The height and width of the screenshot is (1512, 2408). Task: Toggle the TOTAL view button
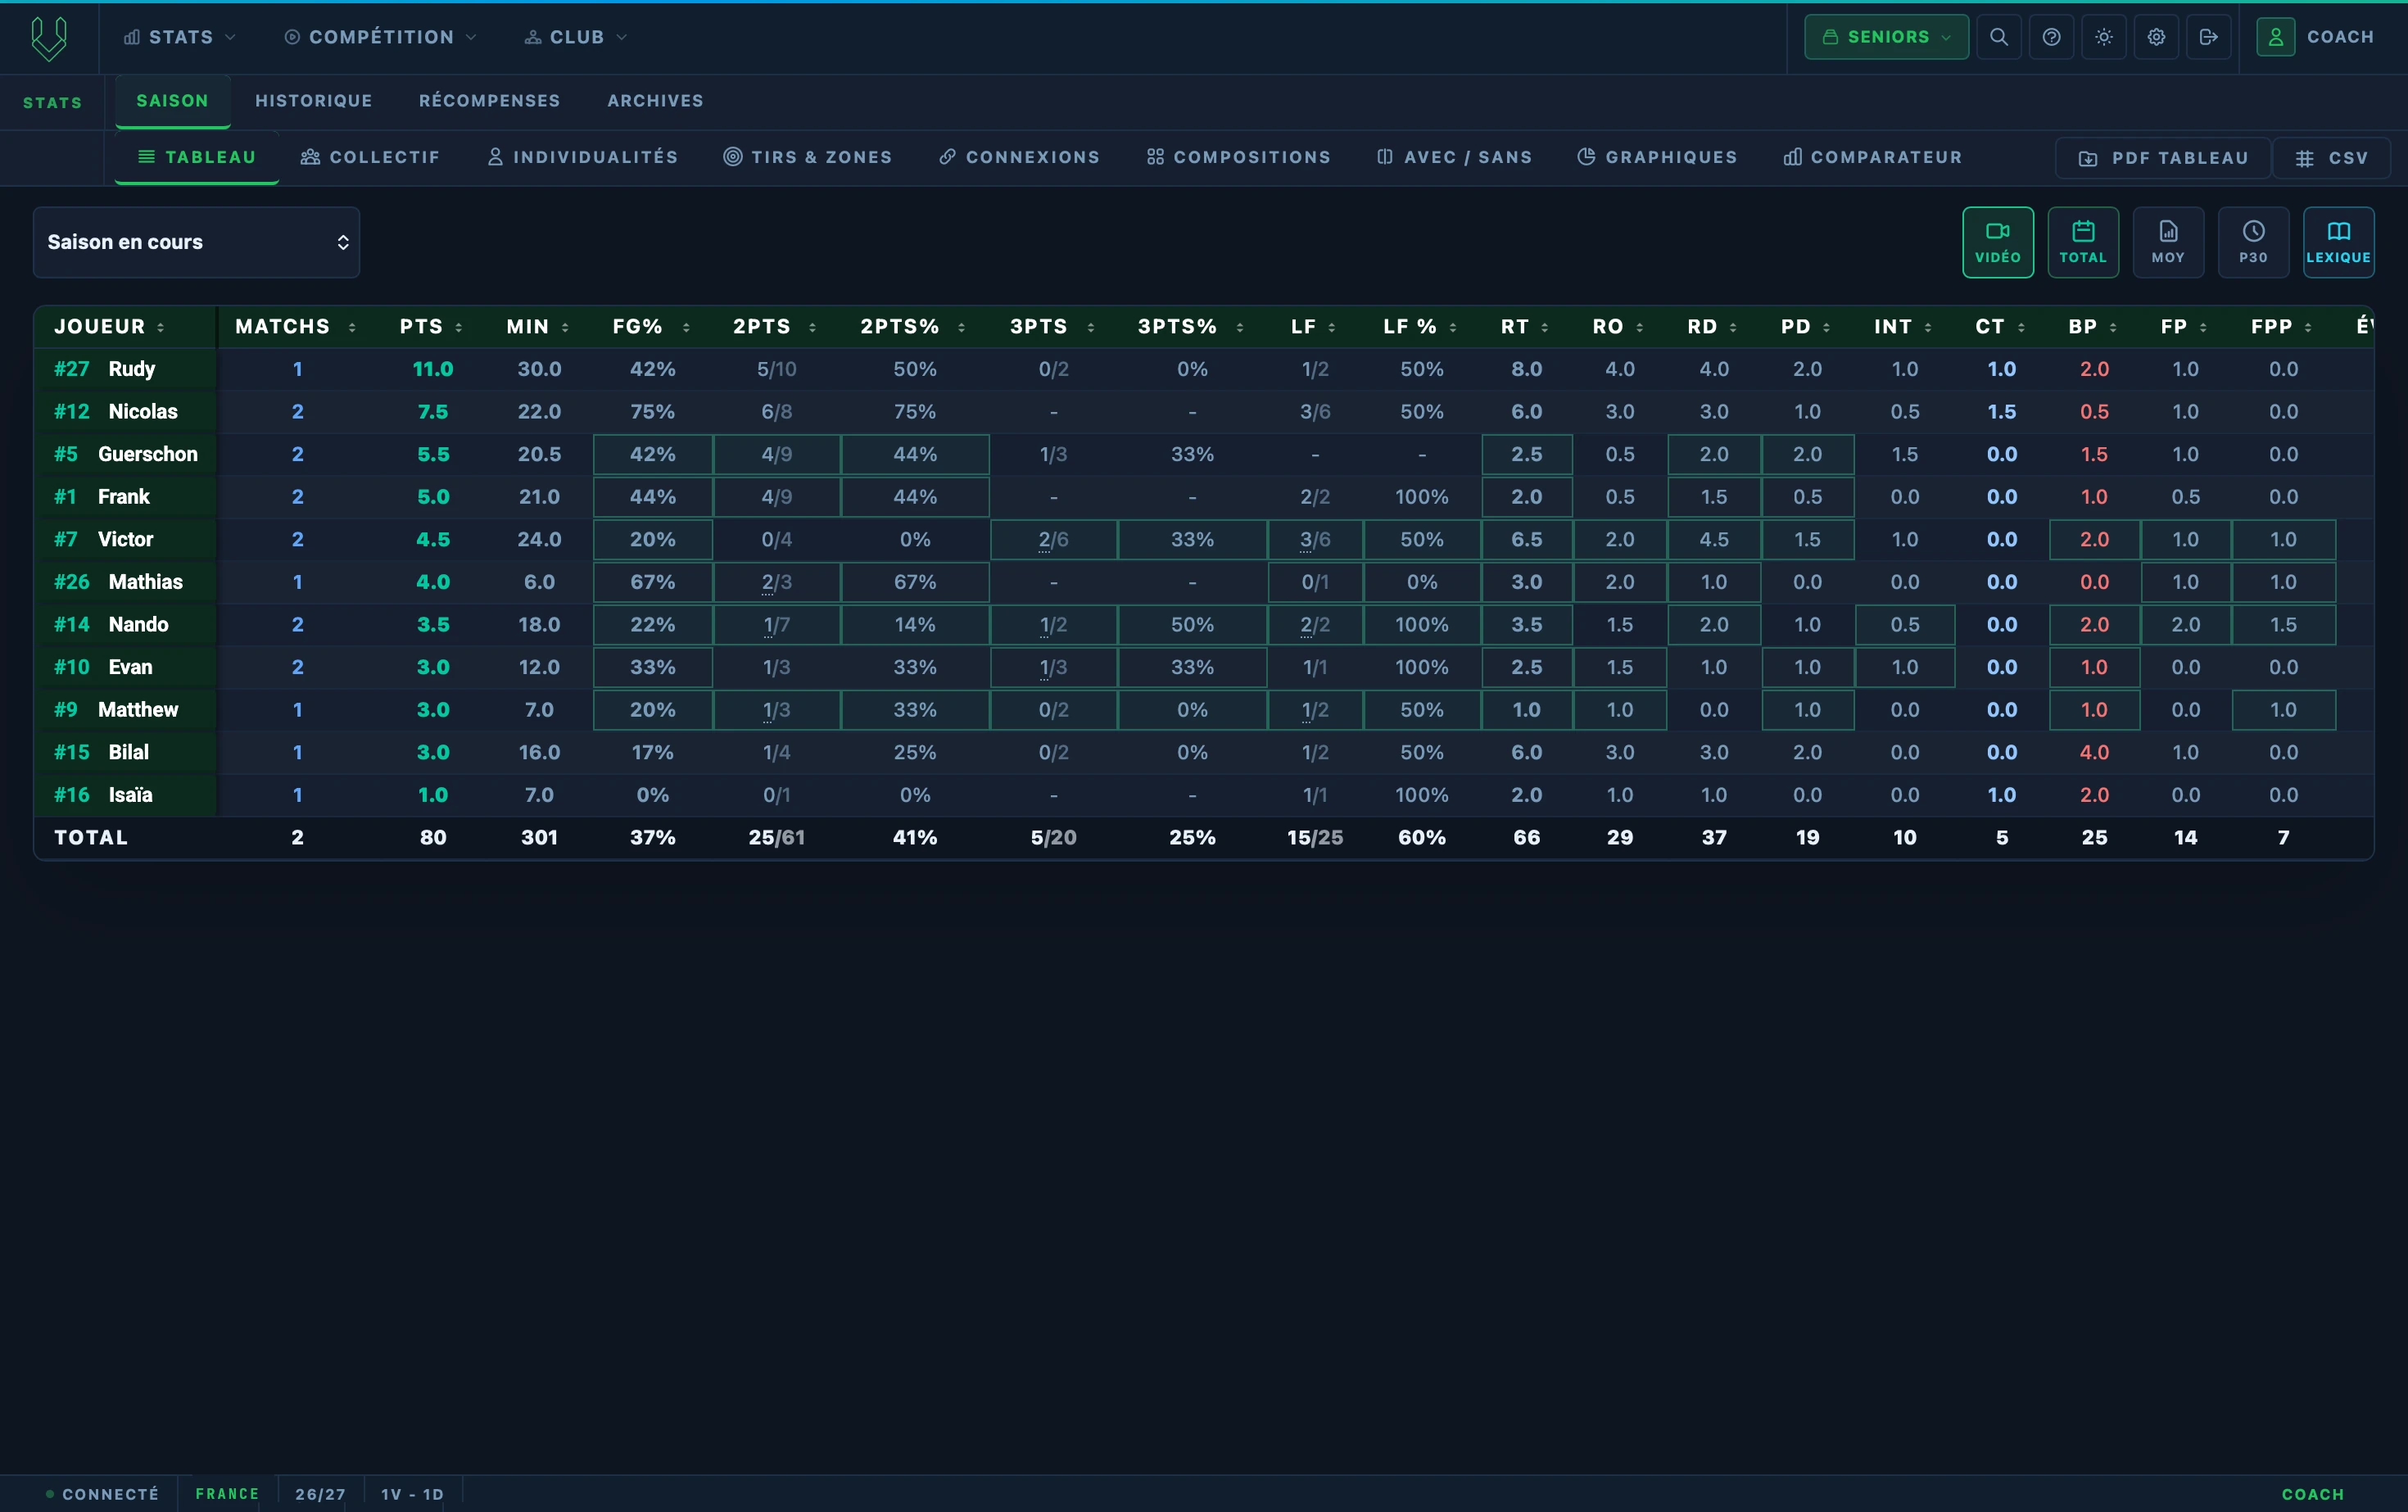[x=2083, y=242]
